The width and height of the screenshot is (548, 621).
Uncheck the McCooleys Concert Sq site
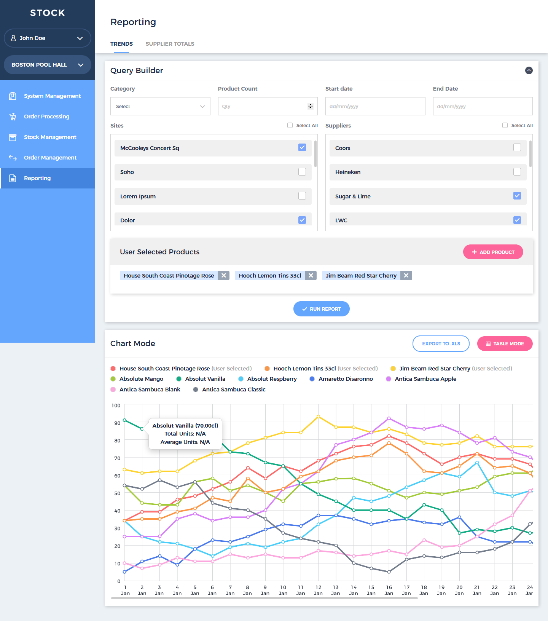point(302,148)
